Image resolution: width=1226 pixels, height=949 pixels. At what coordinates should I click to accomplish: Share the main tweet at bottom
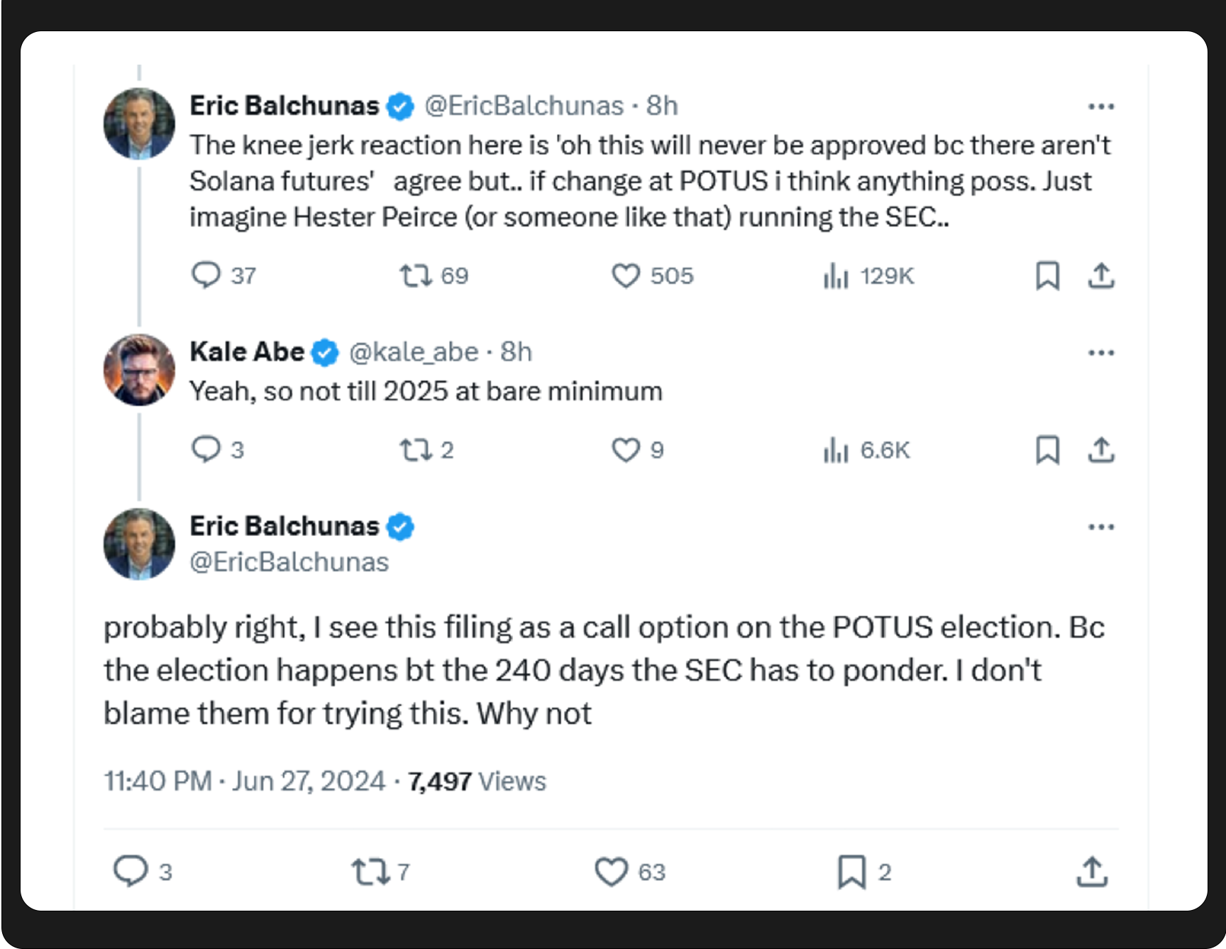pyautogui.click(x=1092, y=872)
